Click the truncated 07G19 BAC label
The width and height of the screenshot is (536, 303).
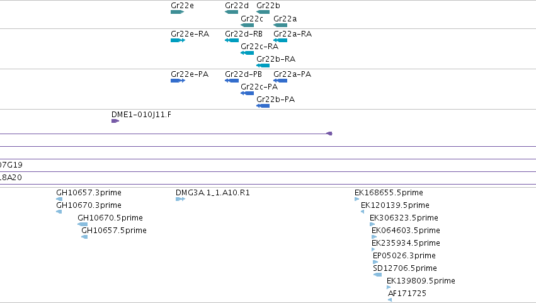(11, 165)
